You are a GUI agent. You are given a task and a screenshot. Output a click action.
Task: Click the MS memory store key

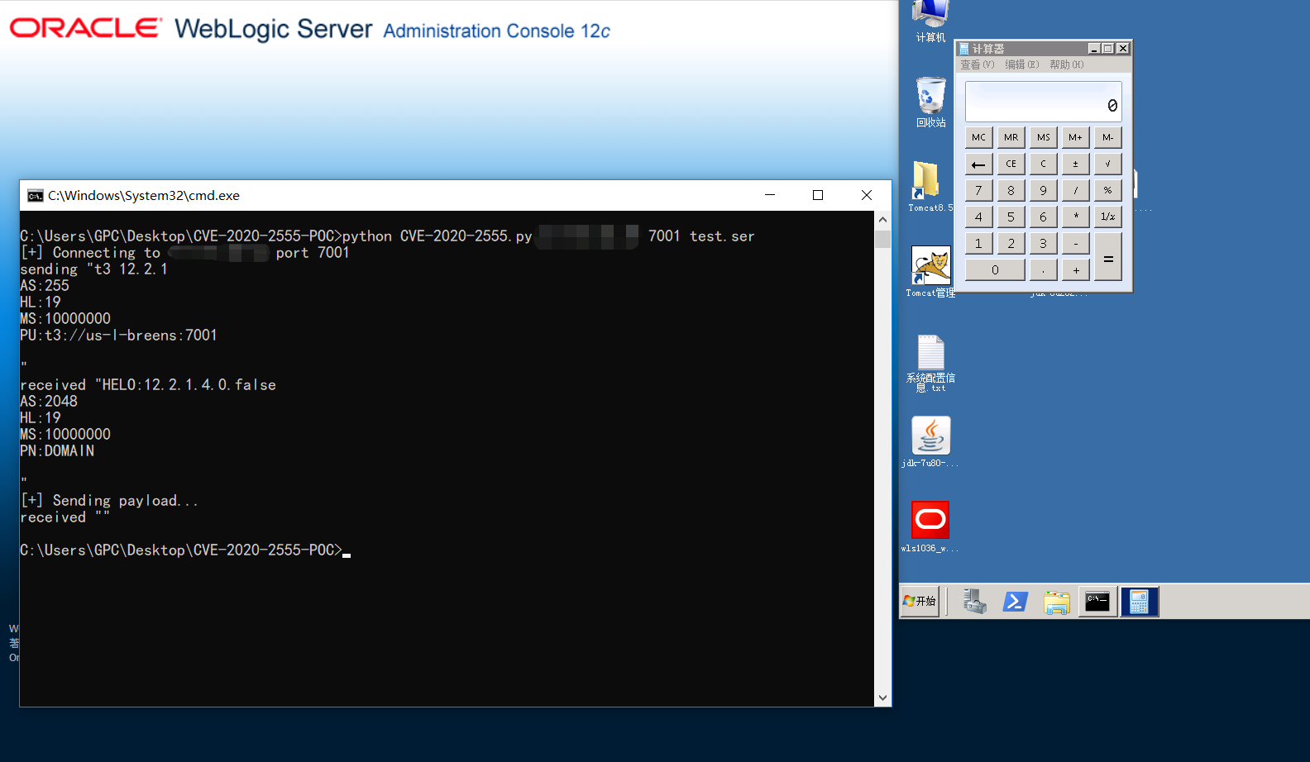pos(1043,137)
